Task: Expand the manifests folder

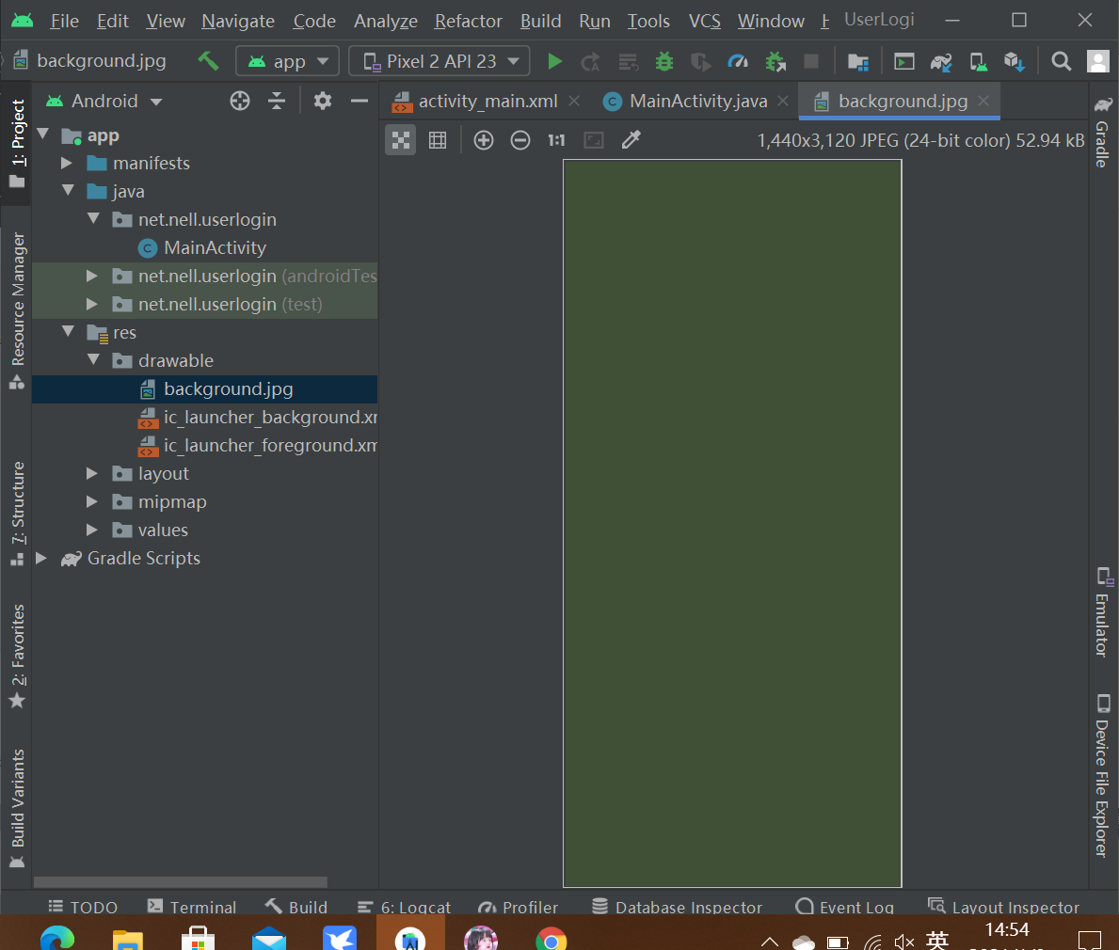Action: (67, 164)
